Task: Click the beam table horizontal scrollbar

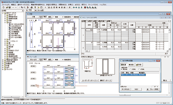Action: tap(127, 51)
